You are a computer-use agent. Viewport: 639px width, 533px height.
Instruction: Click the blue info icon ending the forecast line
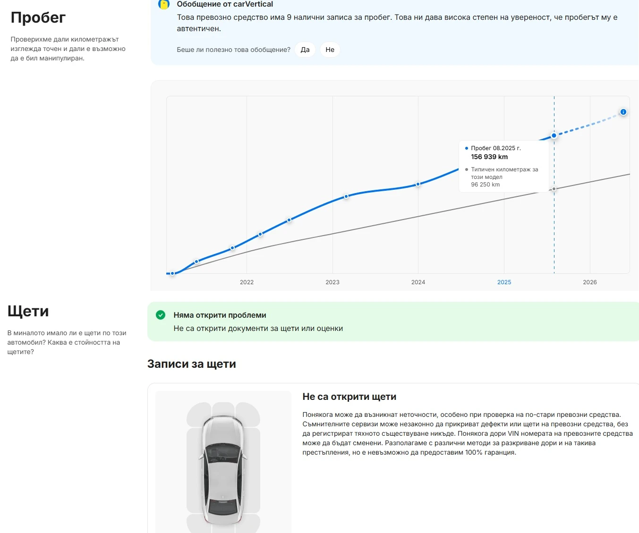[623, 112]
